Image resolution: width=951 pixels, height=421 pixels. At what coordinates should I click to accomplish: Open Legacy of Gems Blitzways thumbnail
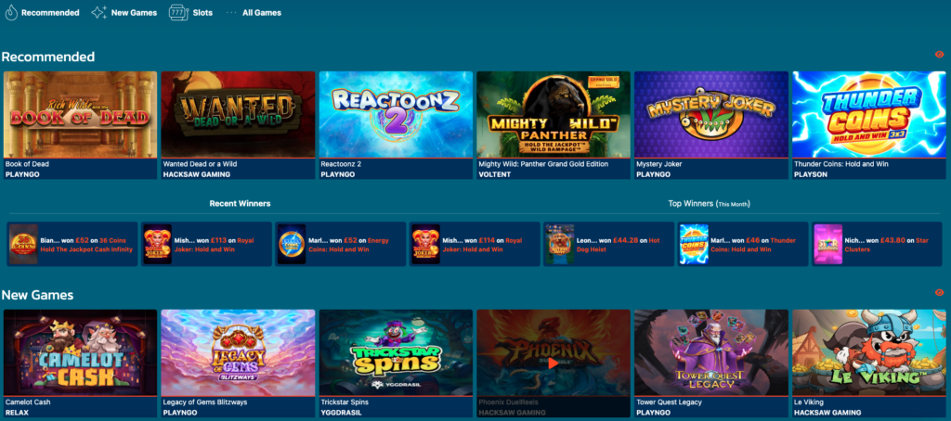point(239,352)
